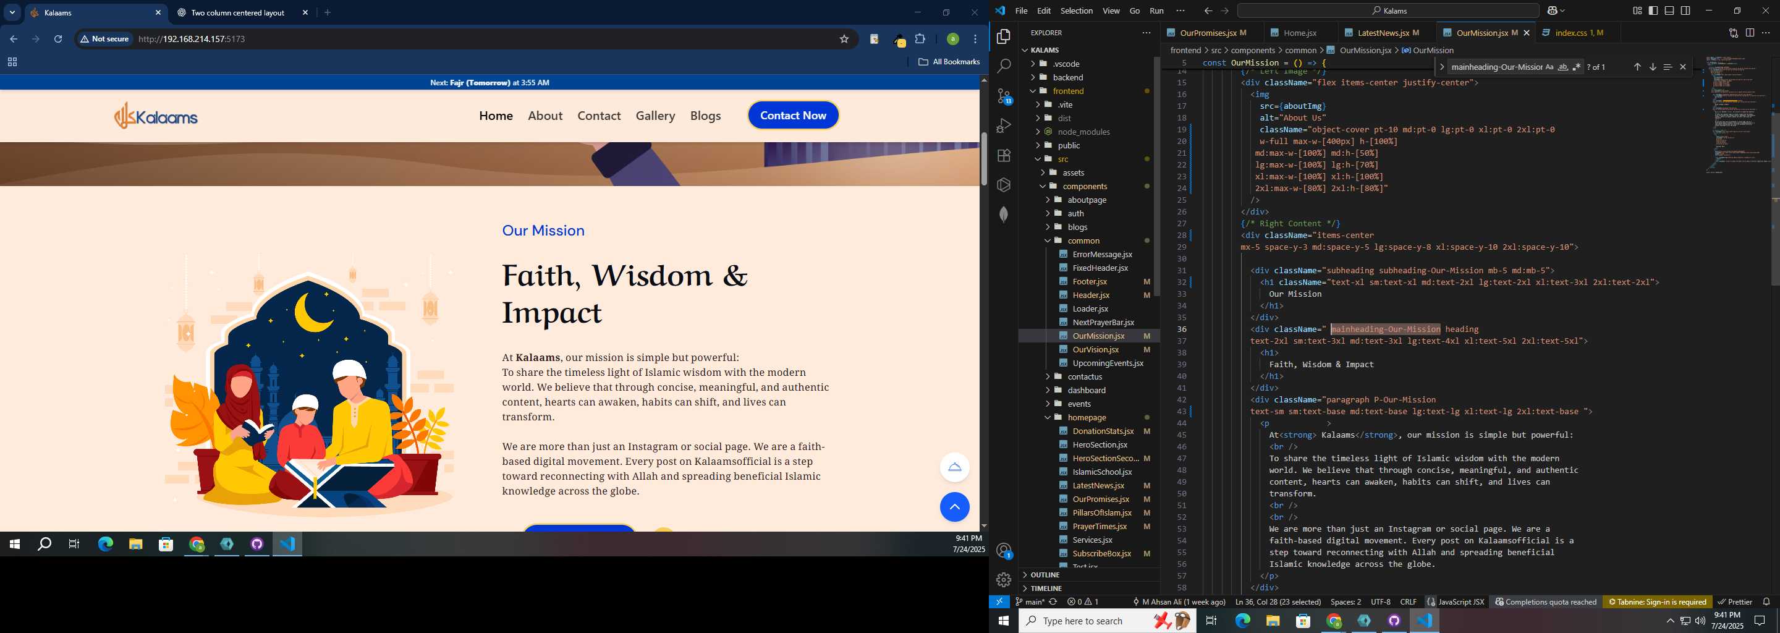Open the Manage gear in VS Code
Image resolution: width=1780 pixels, height=633 pixels.
[1004, 580]
